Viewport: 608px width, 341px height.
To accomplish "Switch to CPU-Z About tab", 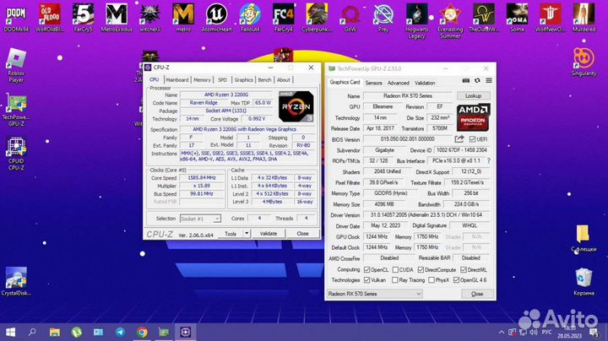I will [284, 80].
